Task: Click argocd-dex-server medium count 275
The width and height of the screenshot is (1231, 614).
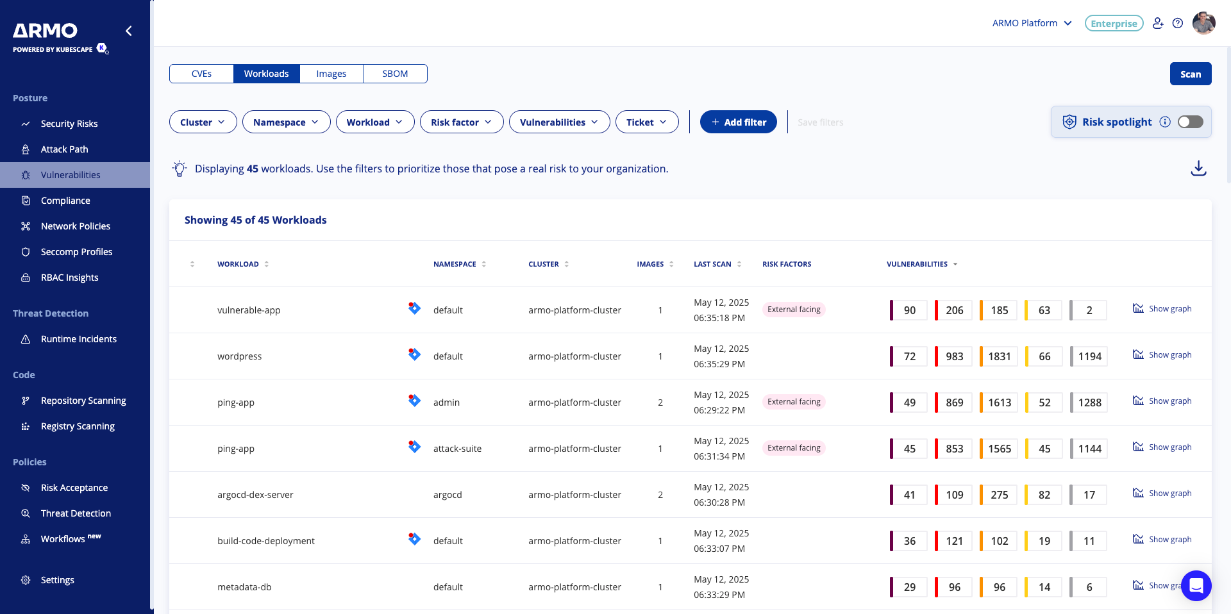Action: pos(998,495)
